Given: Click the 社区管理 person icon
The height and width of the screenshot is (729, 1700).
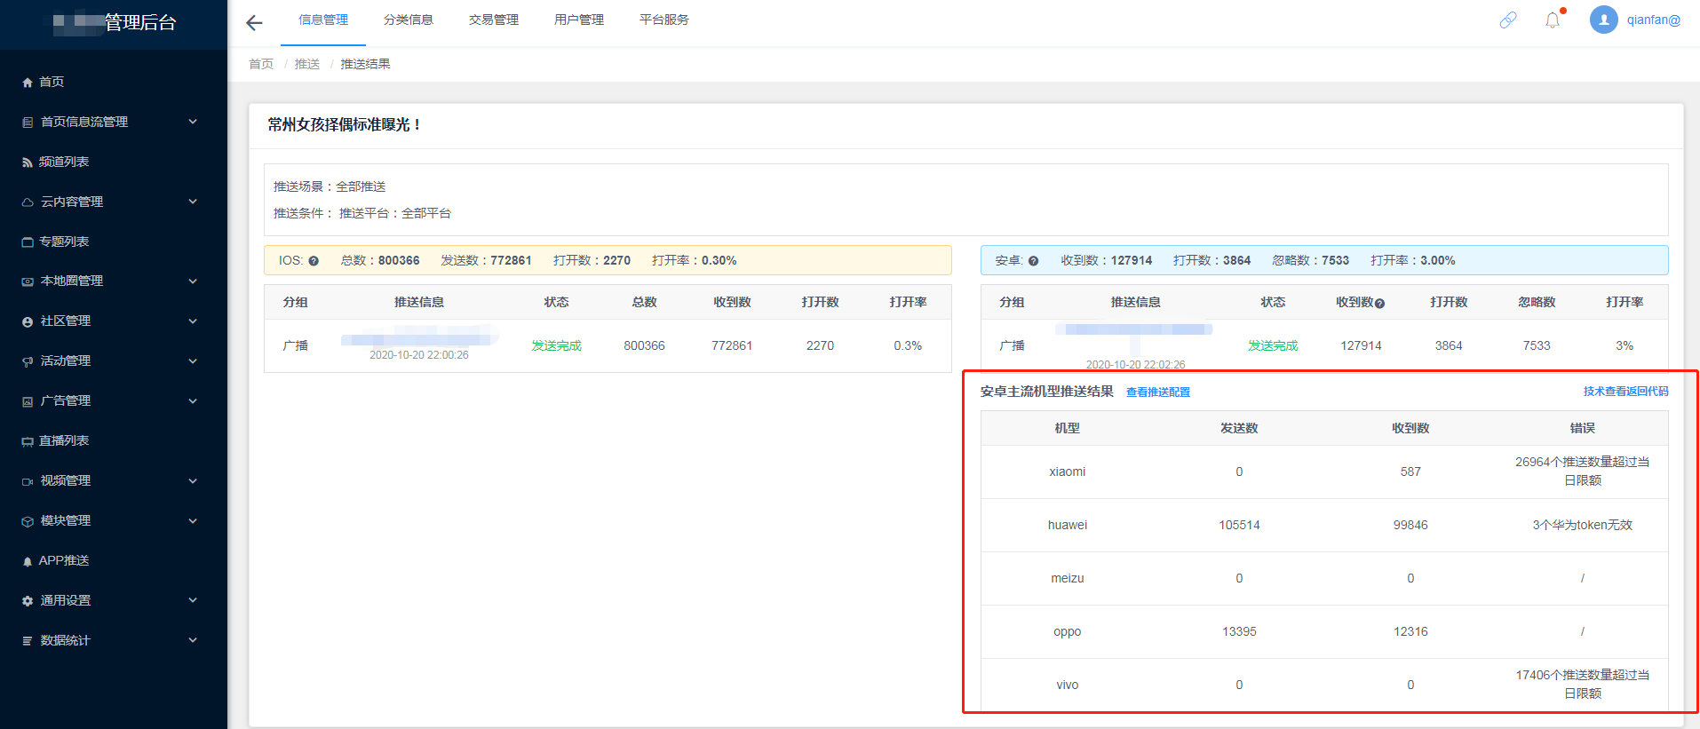Looking at the screenshot, I should (28, 321).
